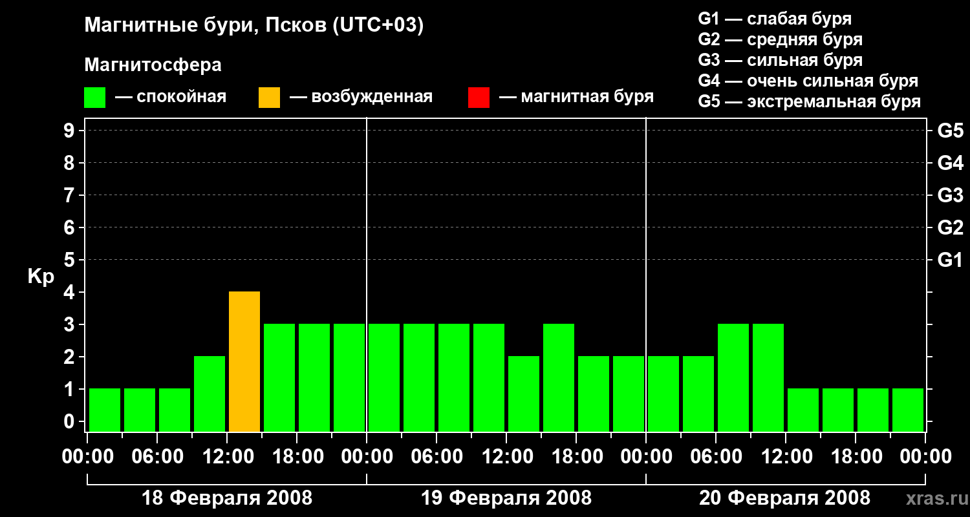Click the '18:00' time label above 18 Февраля
The height and width of the screenshot is (517, 970).
297,457
